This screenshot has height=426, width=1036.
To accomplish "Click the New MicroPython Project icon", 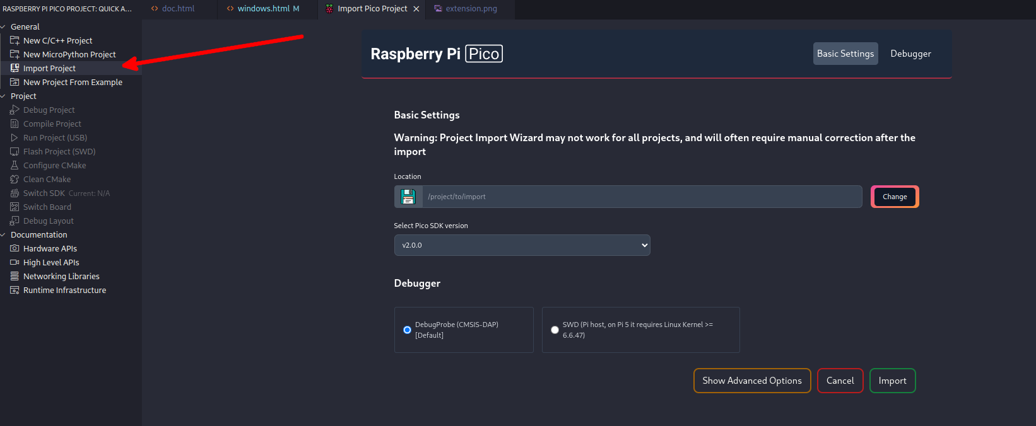I will 15,54.
